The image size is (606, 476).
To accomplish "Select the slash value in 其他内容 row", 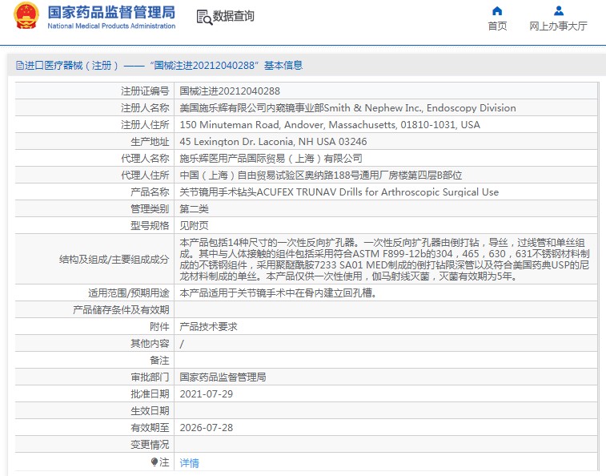I will (182, 344).
